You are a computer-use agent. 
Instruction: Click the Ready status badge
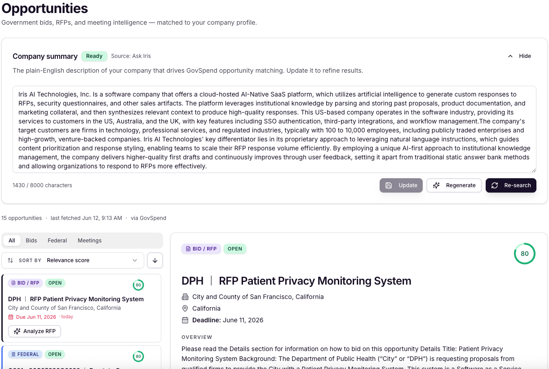pyautogui.click(x=94, y=56)
